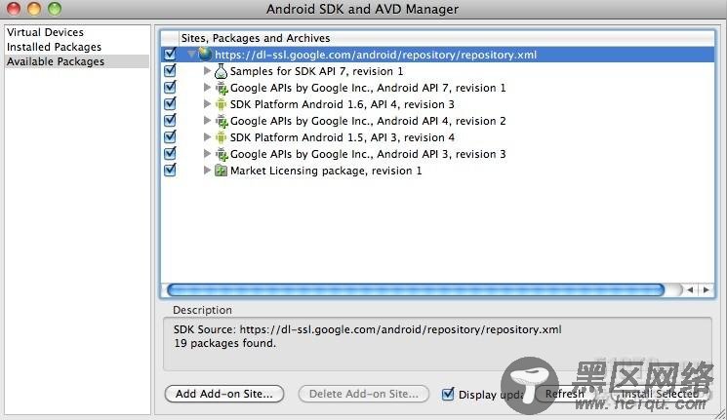Toggle the Display updates only checkbox
The width and height of the screenshot is (727, 420).
448,394
